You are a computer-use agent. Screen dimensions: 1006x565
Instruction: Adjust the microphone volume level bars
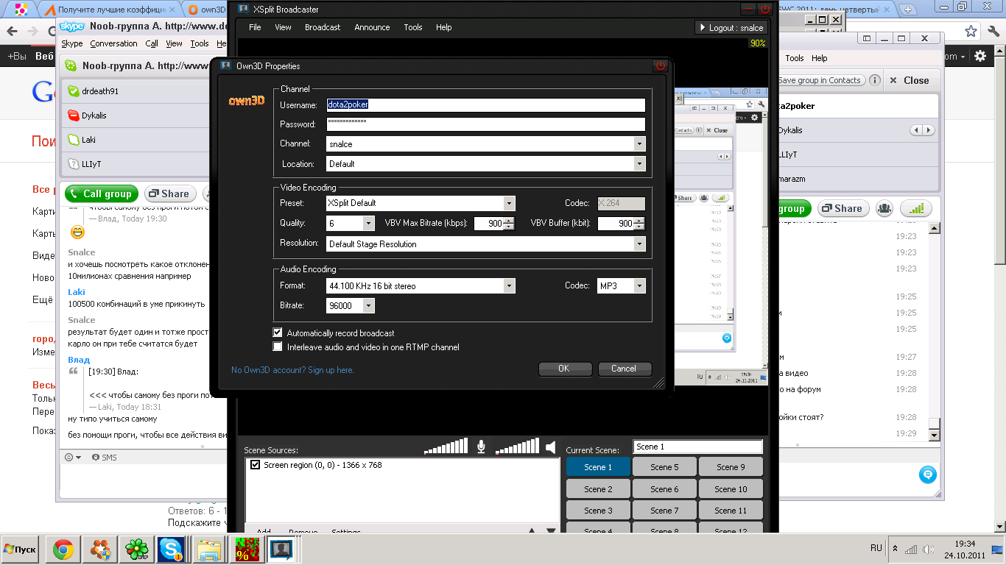click(x=446, y=447)
